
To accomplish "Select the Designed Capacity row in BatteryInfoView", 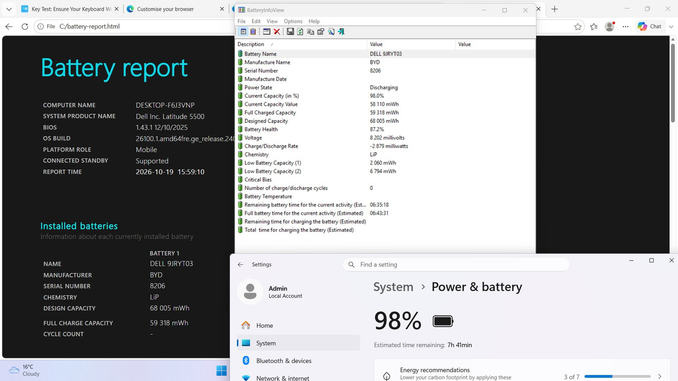I will 385,121.
